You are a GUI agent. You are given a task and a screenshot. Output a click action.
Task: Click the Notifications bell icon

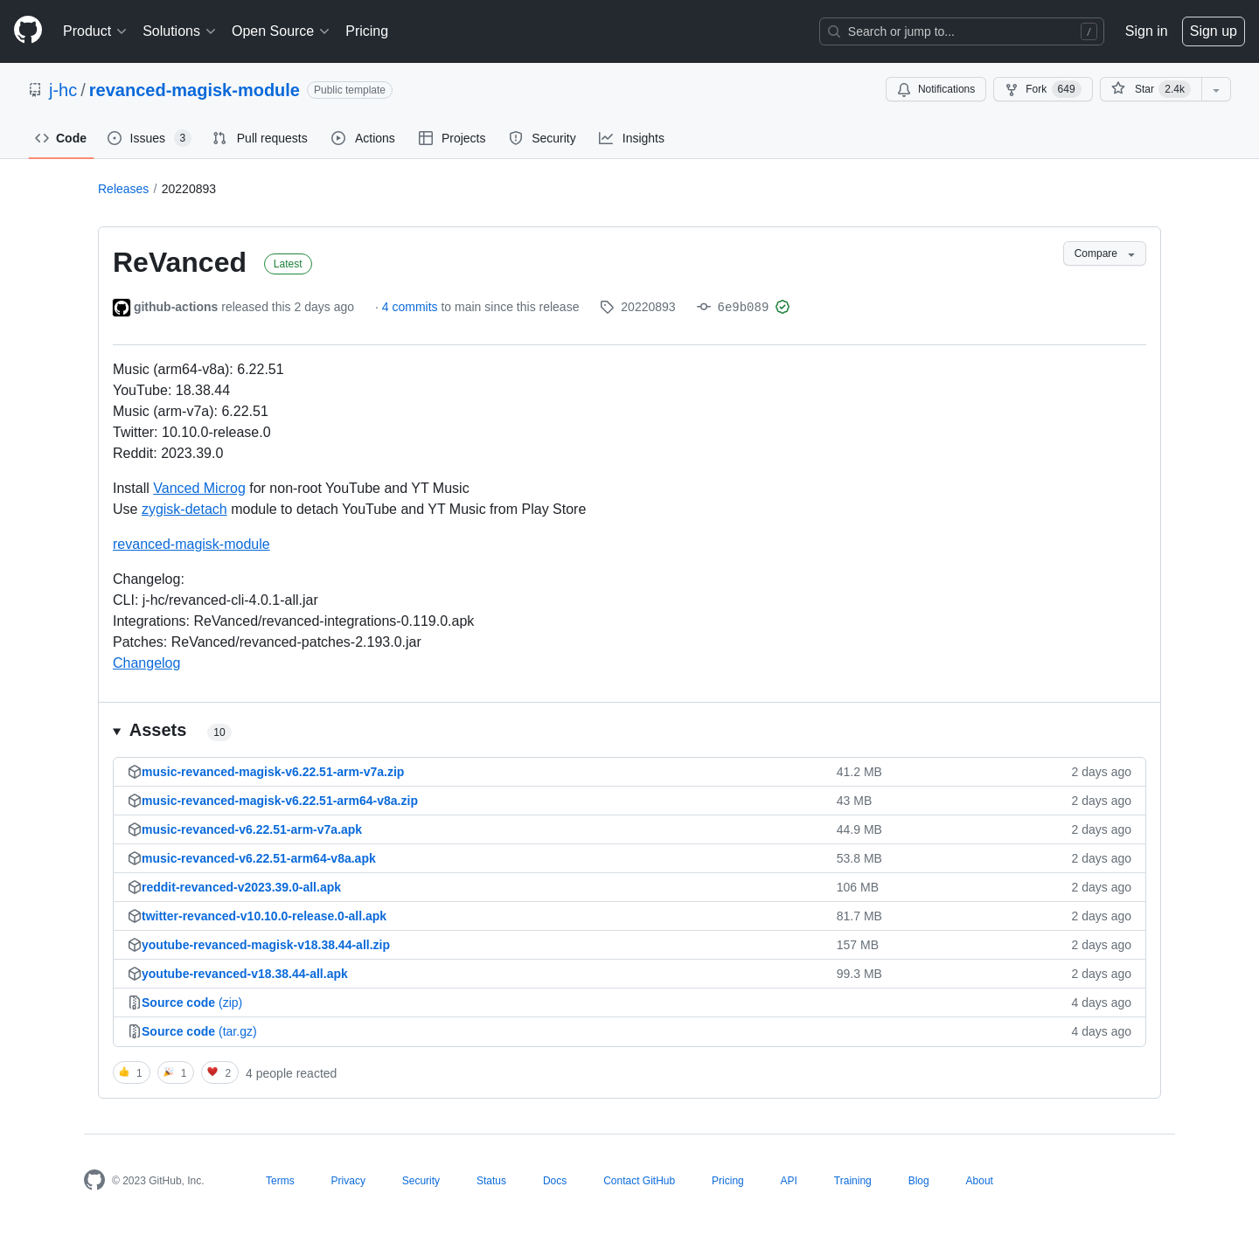904,89
